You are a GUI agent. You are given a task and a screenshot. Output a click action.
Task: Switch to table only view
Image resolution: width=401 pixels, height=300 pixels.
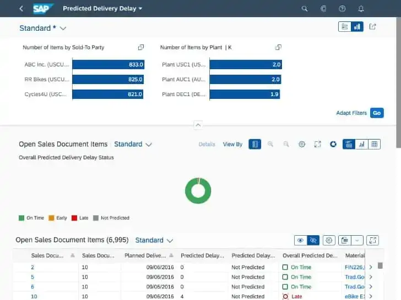tap(374, 144)
